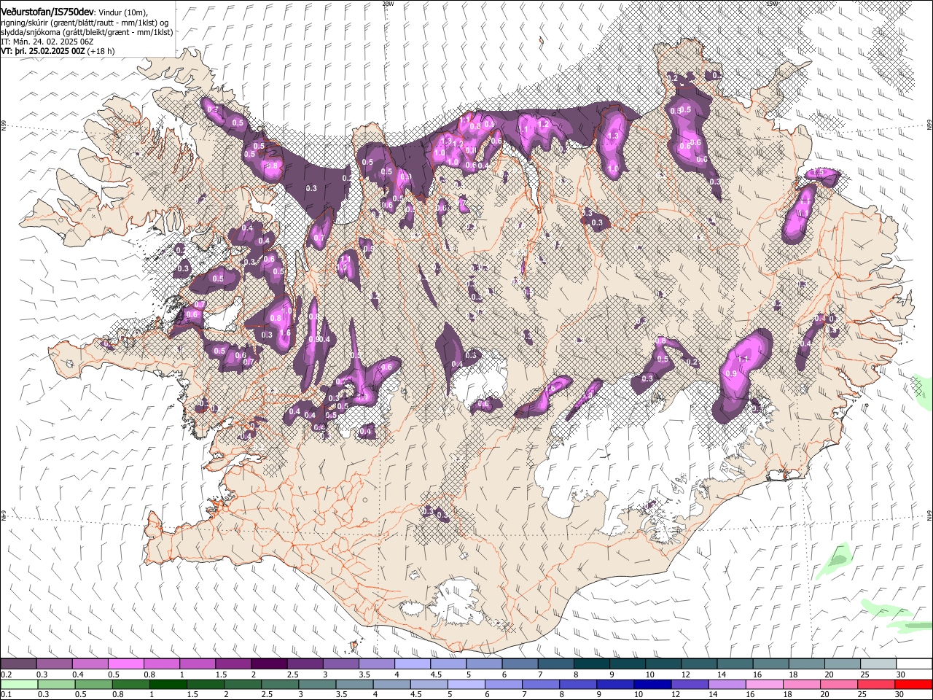The width and height of the screenshot is (933, 700).
Task: Pick upper legend swatch labeled 0.3
Action: tap(54, 664)
